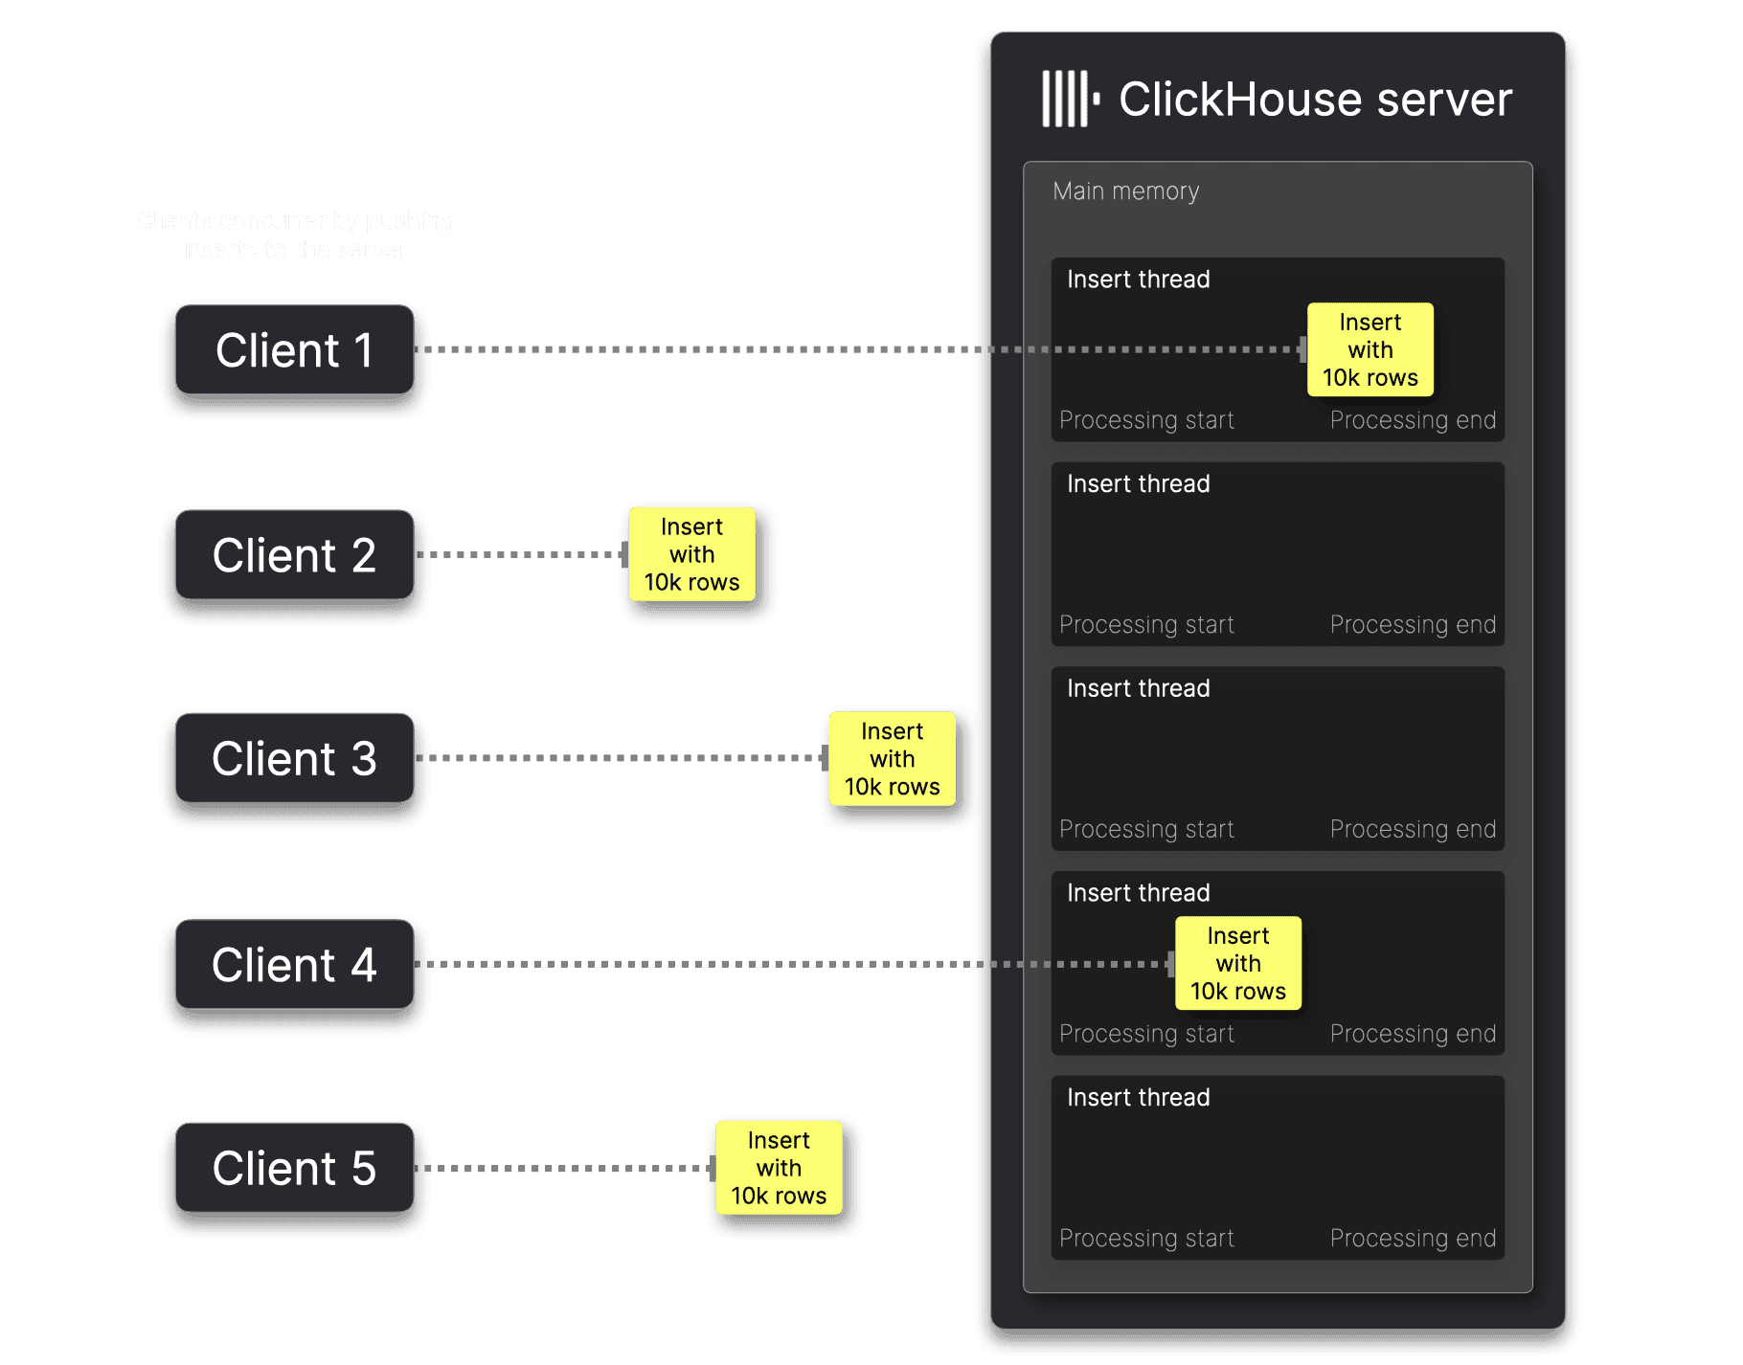Image resolution: width=1743 pixels, height=1365 pixels.
Task: Select Client 3's yellow insert note
Action: pyautogui.click(x=892, y=758)
